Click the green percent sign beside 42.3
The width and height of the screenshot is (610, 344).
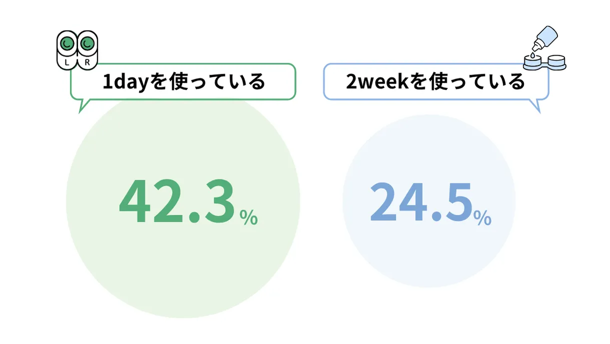pyautogui.click(x=248, y=217)
